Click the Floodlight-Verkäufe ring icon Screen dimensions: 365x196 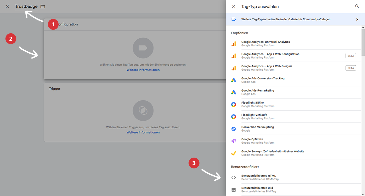tap(234, 117)
